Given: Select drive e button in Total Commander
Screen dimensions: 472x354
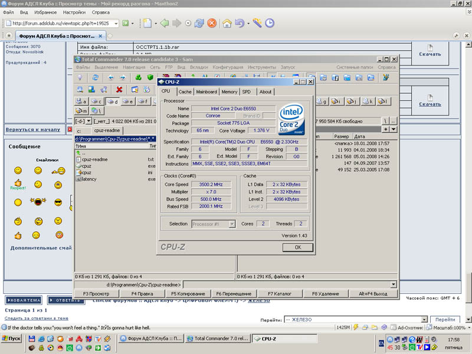Looking at the screenshot, I should [127, 101].
